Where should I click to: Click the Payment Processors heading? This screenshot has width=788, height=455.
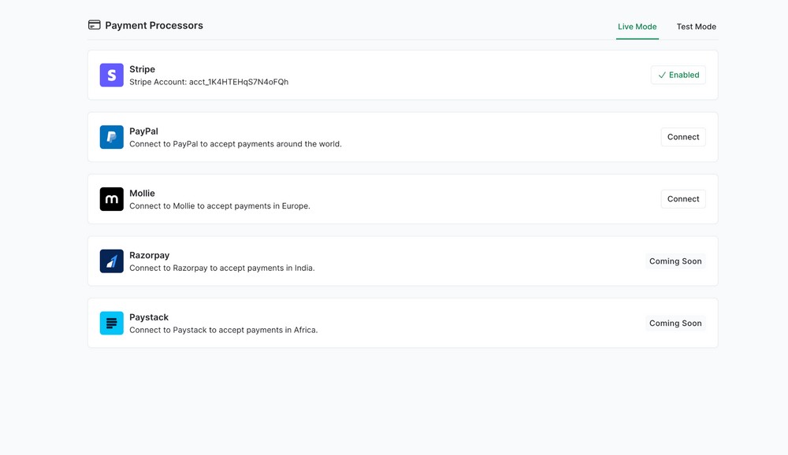154,25
